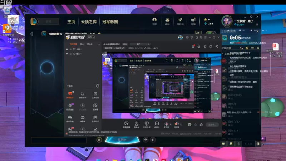Click the record icon beside the preview eye
The width and height of the screenshot is (286, 161).
coord(190,125)
